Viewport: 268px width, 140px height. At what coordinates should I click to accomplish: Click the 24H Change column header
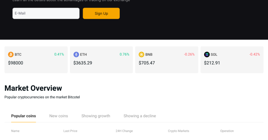pos(124,131)
